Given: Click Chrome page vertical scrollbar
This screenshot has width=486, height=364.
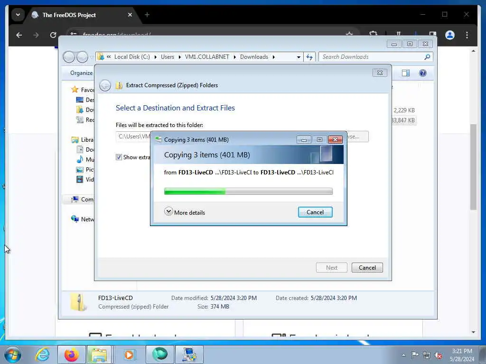Looking at the screenshot, I should (473, 167).
